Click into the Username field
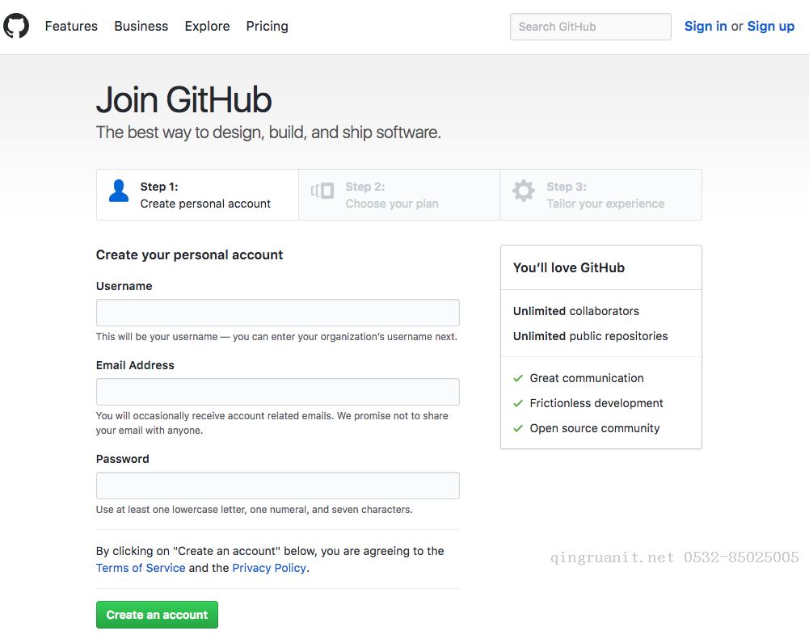 277,313
